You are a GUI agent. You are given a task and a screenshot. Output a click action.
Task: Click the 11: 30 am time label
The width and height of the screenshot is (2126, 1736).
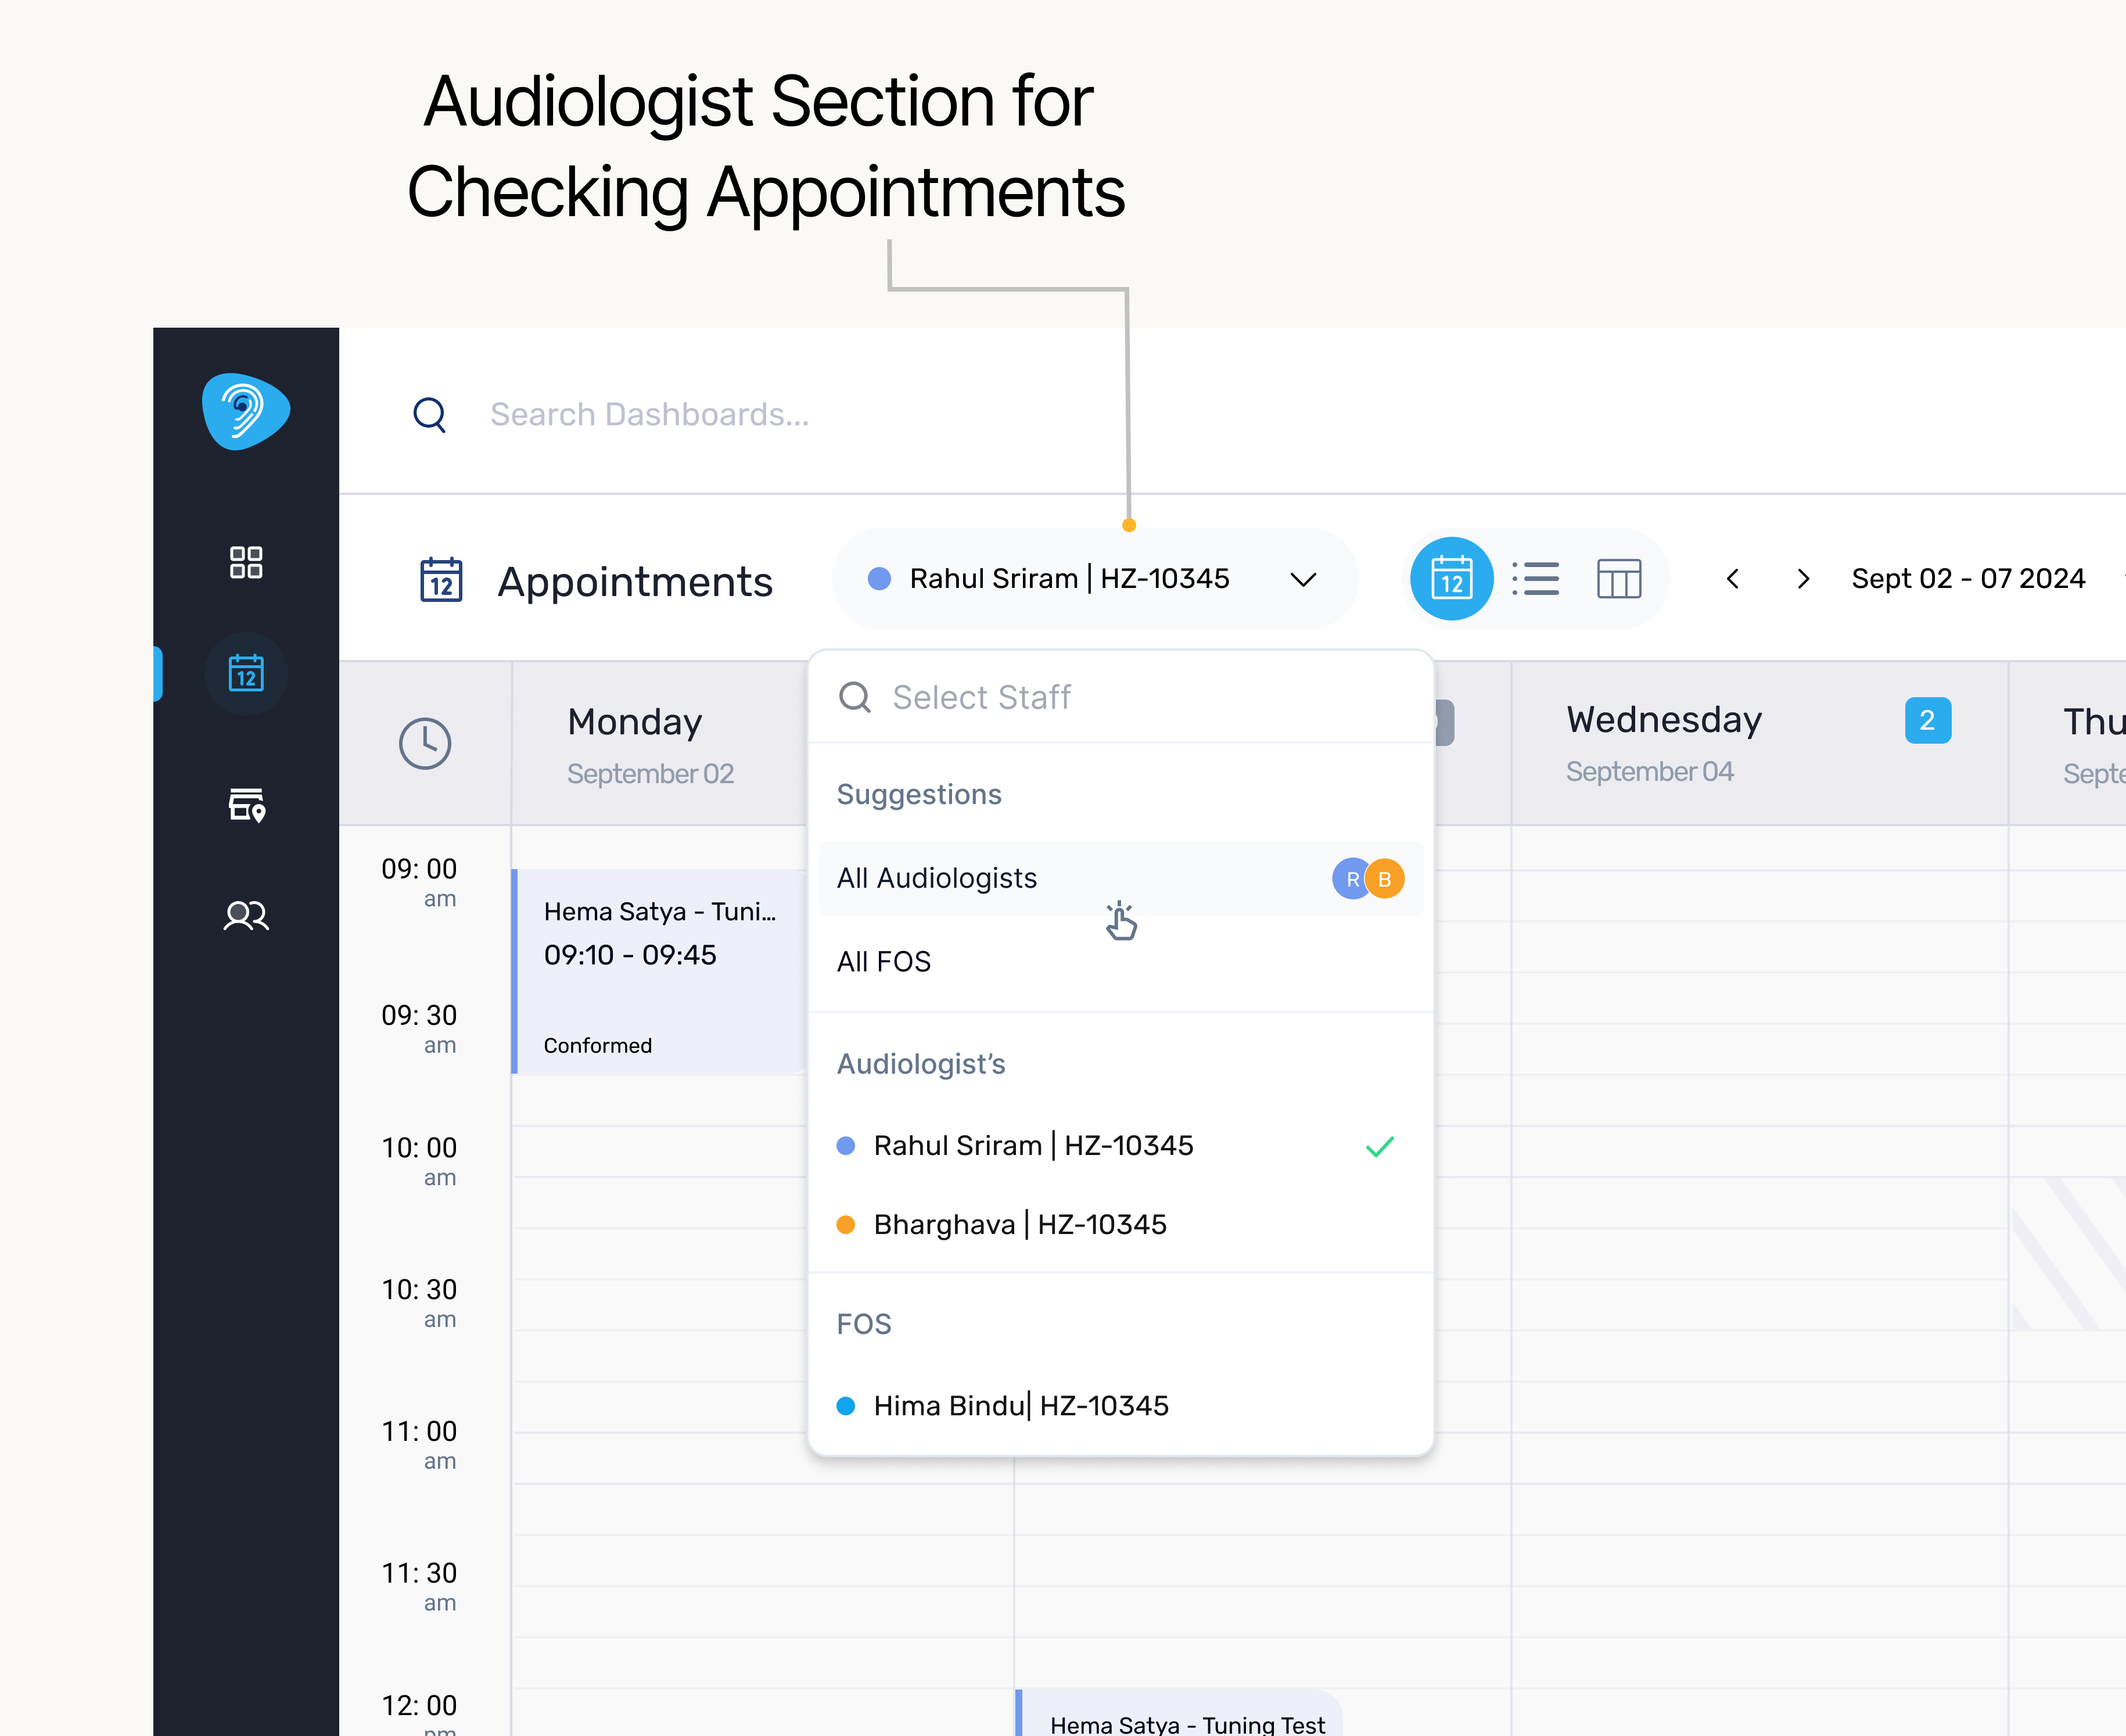pos(419,1587)
